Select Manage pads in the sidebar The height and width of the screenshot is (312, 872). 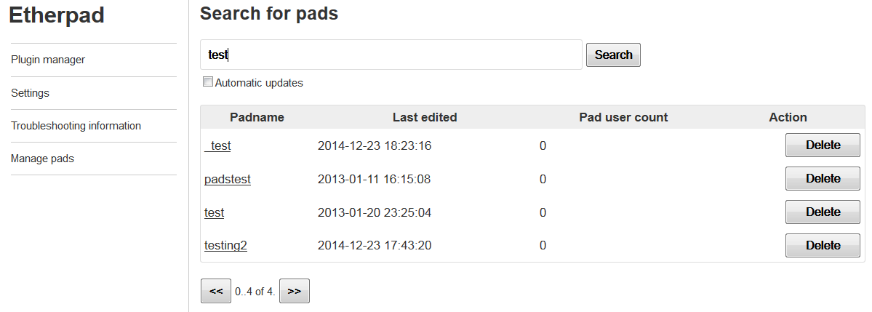pos(42,159)
